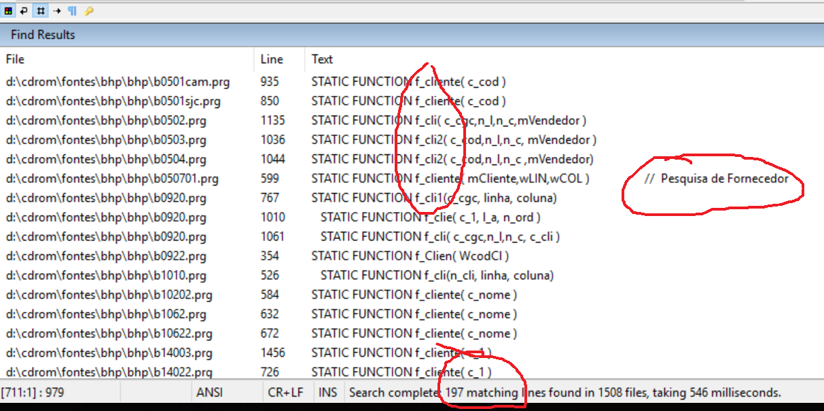Select the Find Results panel title
The image size is (824, 411).
click(43, 35)
